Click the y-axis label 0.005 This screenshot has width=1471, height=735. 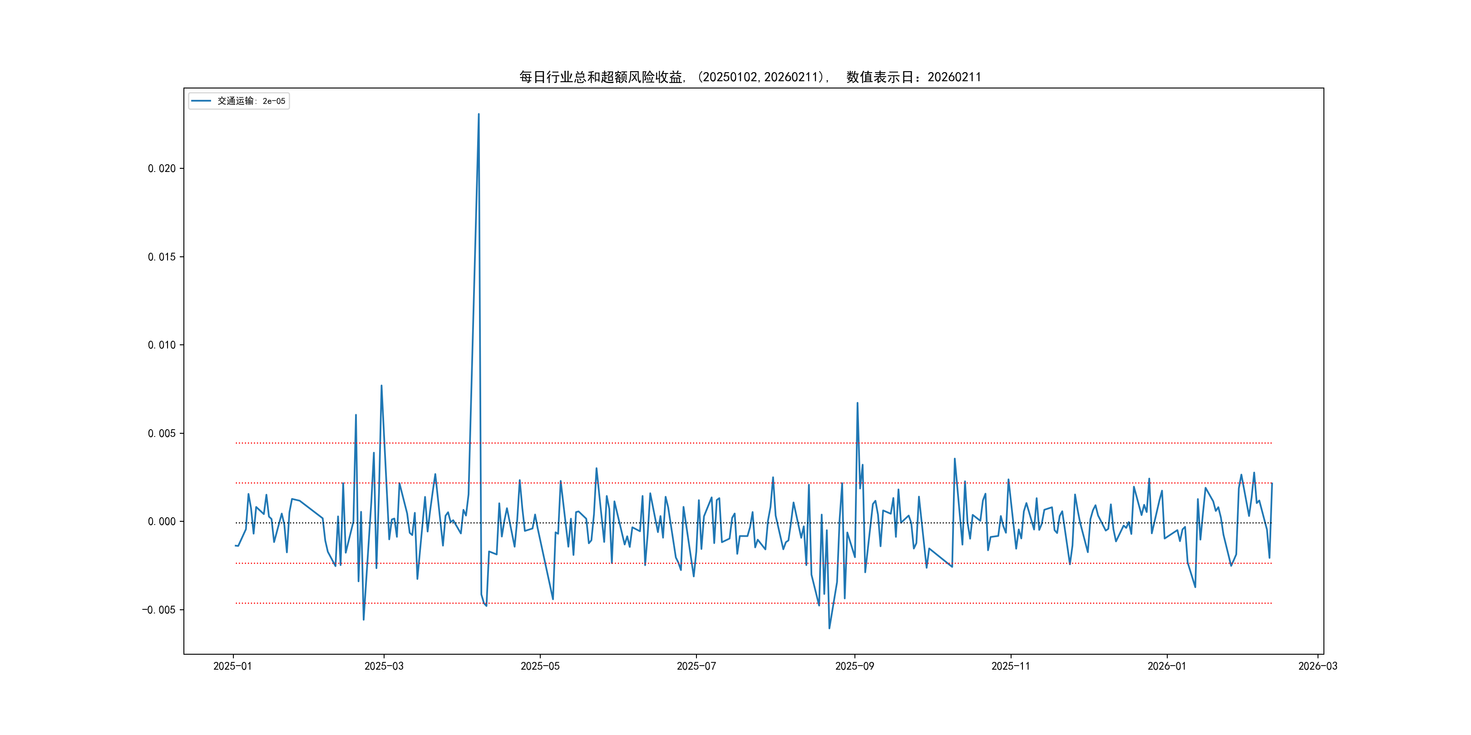[x=162, y=433]
